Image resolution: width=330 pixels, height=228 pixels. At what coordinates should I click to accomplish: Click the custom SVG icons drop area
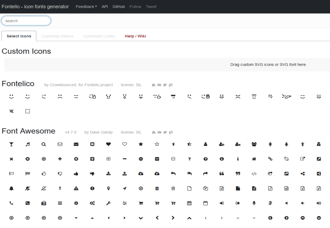coord(167,65)
